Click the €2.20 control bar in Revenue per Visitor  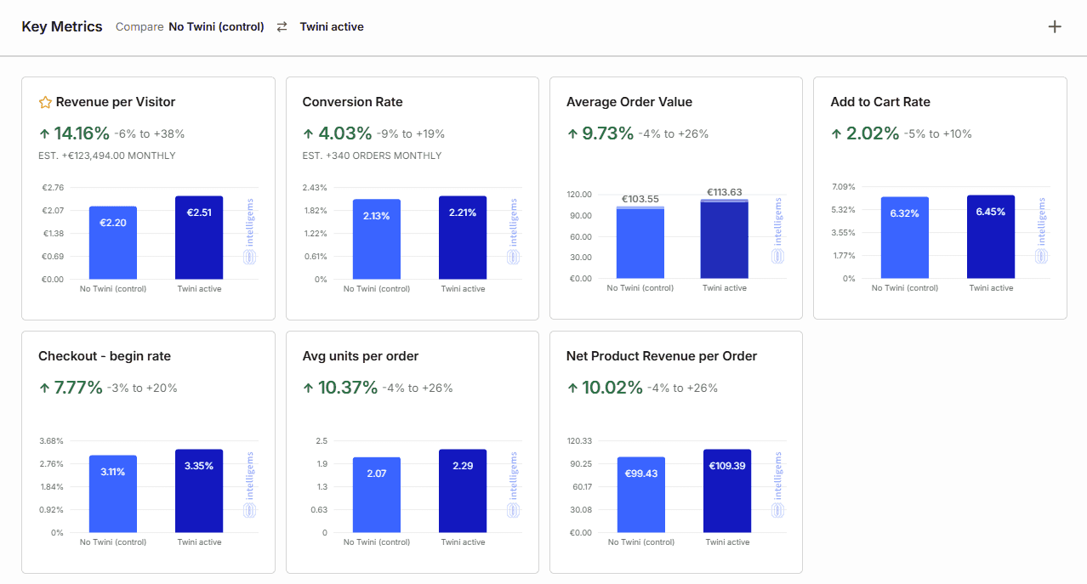point(113,242)
